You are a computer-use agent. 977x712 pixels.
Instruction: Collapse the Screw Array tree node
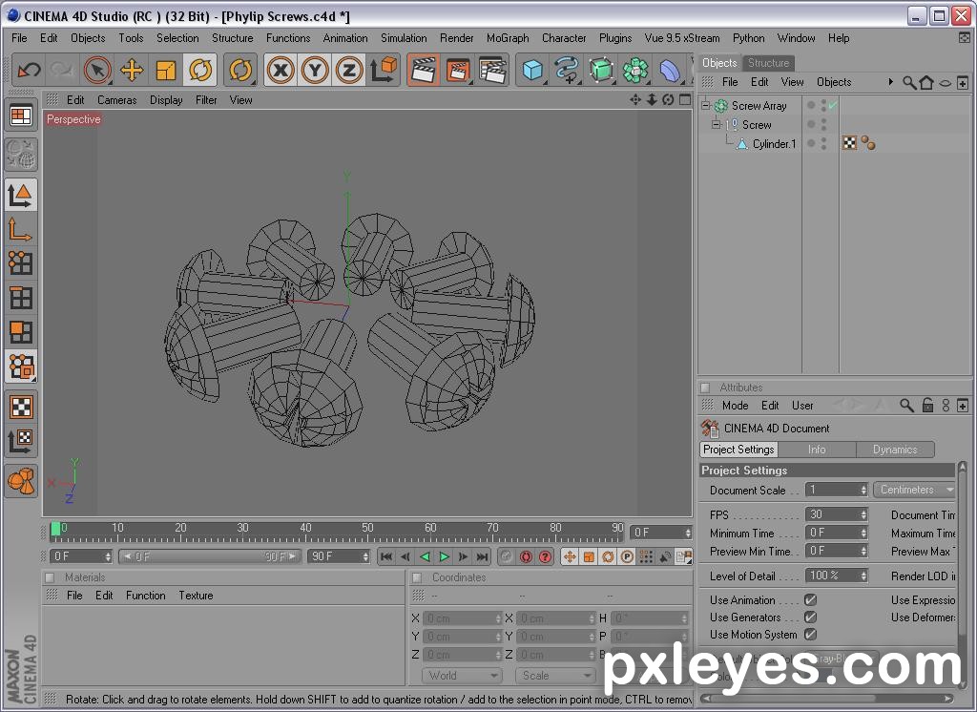point(705,105)
